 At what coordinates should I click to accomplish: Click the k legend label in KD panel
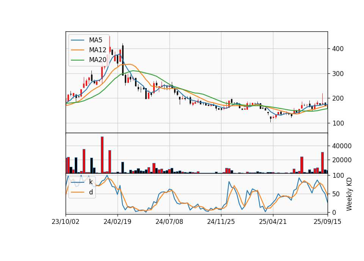91,182
